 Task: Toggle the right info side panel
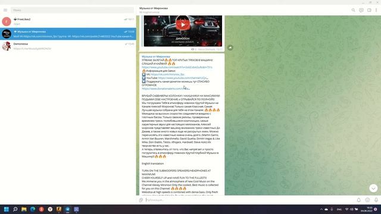tap(369, 10)
